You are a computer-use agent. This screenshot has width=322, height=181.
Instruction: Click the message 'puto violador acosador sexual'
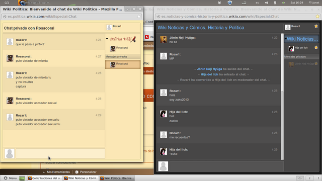tap(36, 103)
